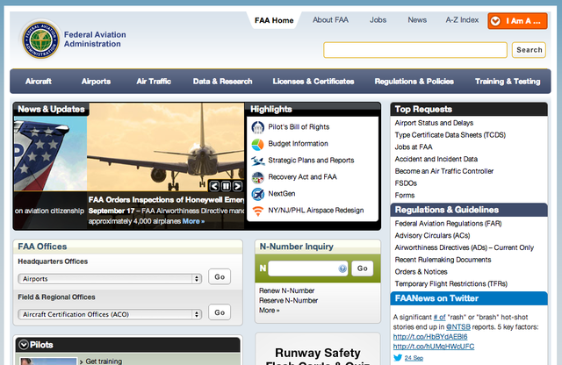Click the arrow icon on I Am A button
The width and height of the screenshot is (562, 365).
point(495,21)
